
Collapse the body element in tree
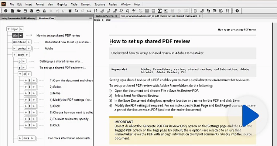click(x=14, y=55)
